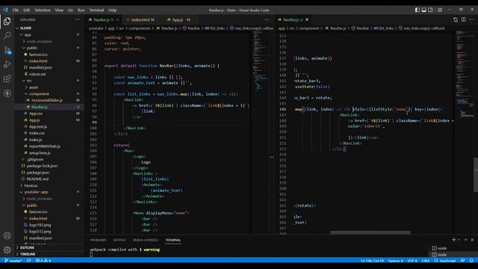
Task: Change JavaScript language mode in status bar
Action: (447, 261)
